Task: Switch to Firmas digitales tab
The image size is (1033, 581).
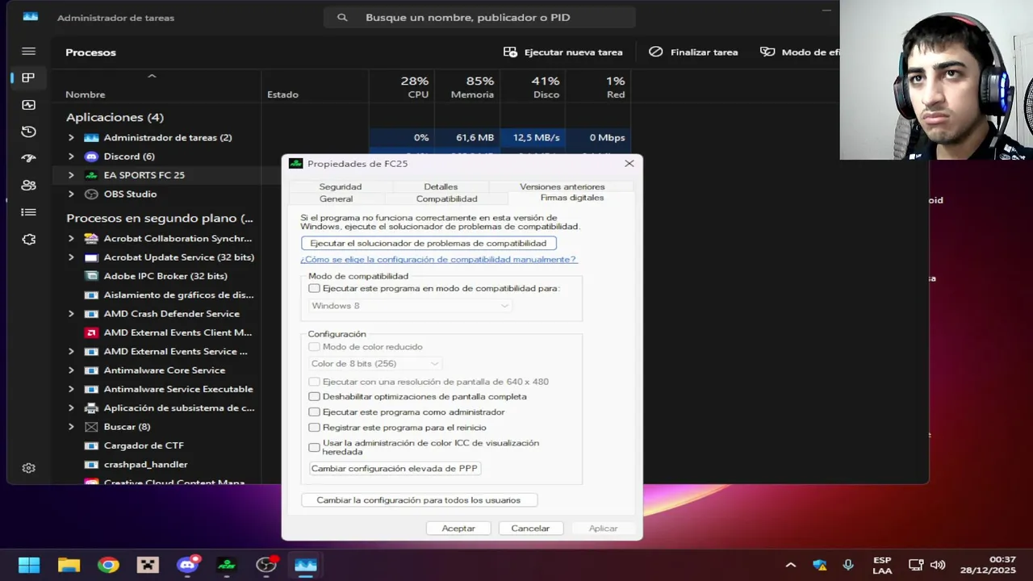Action: 571,198
